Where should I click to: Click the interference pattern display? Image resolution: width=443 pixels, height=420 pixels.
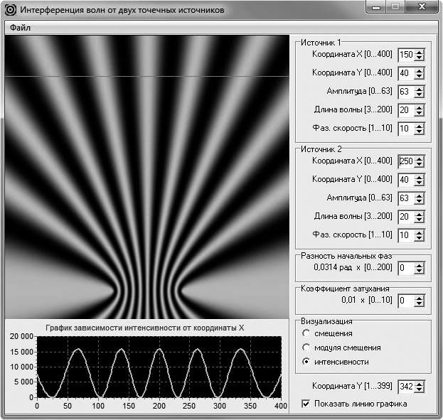[147, 177]
